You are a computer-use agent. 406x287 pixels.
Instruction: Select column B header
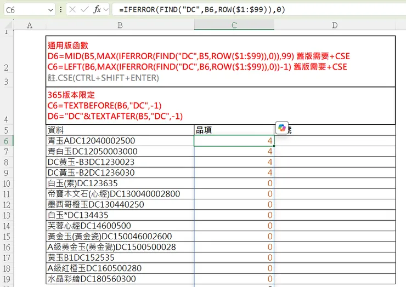(120, 25)
